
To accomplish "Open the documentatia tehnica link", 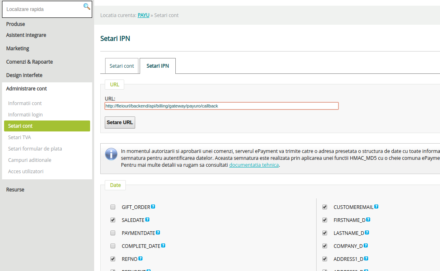I will coord(254,165).
